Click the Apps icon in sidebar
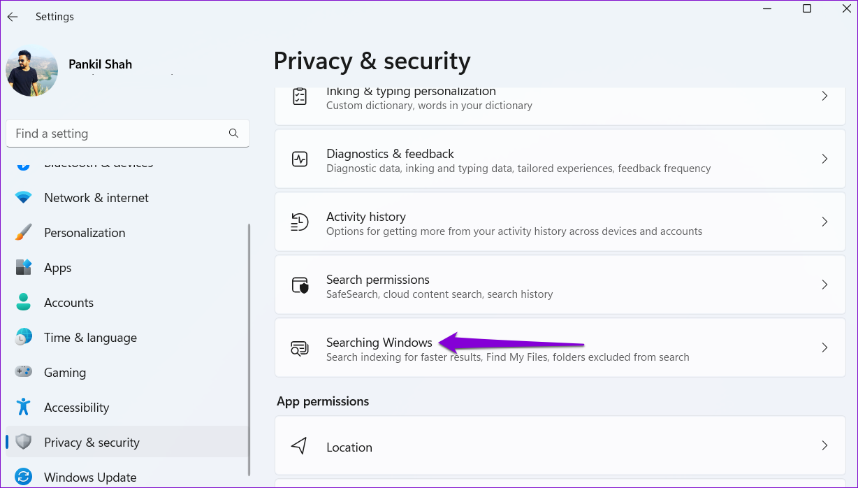 [x=24, y=268]
